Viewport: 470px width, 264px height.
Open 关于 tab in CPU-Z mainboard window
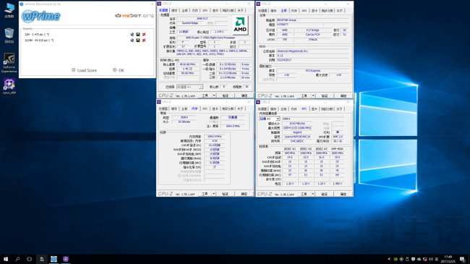click(339, 11)
